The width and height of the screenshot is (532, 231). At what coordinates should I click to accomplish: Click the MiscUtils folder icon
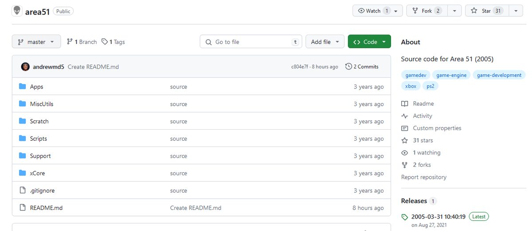(x=22, y=104)
